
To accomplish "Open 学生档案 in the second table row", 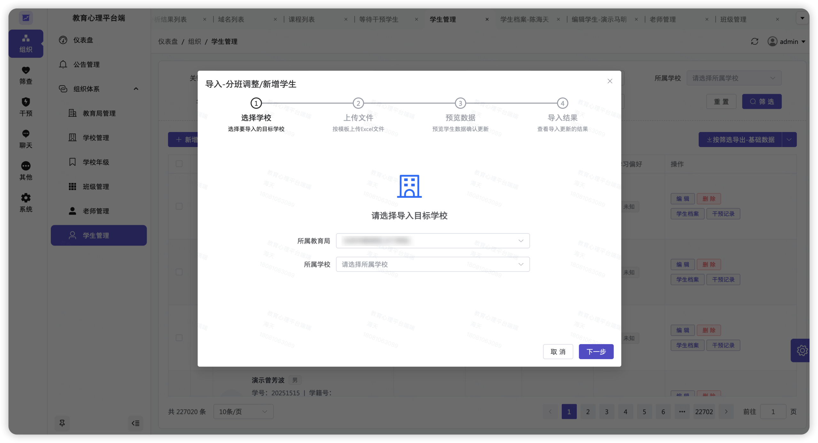I will (x=687, y=279).
